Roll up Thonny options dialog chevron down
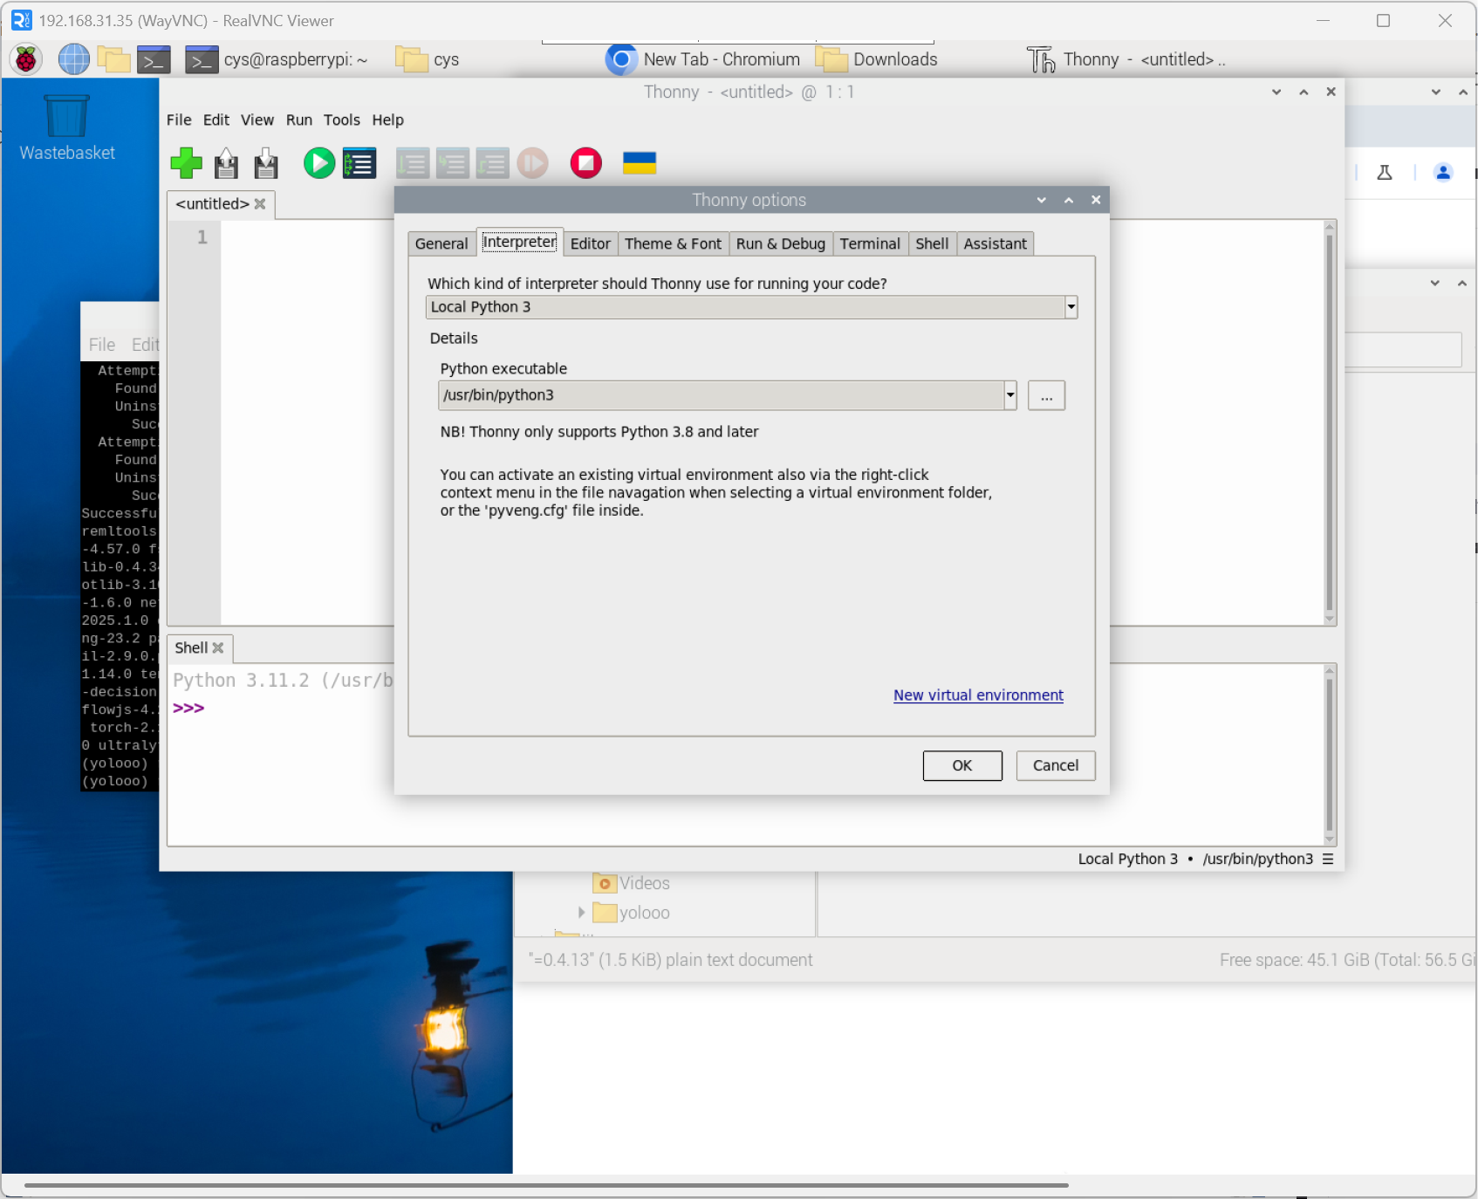Screen dimensions: 1478x1199 tap(1041, 200)
